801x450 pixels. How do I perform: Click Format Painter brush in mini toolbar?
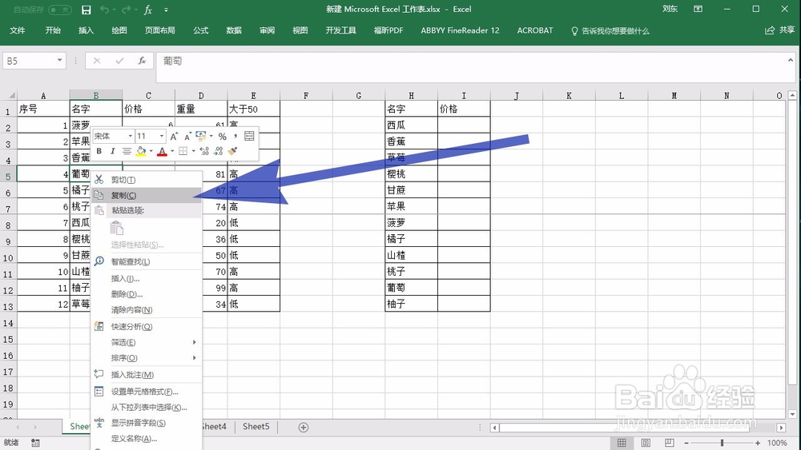233,151
